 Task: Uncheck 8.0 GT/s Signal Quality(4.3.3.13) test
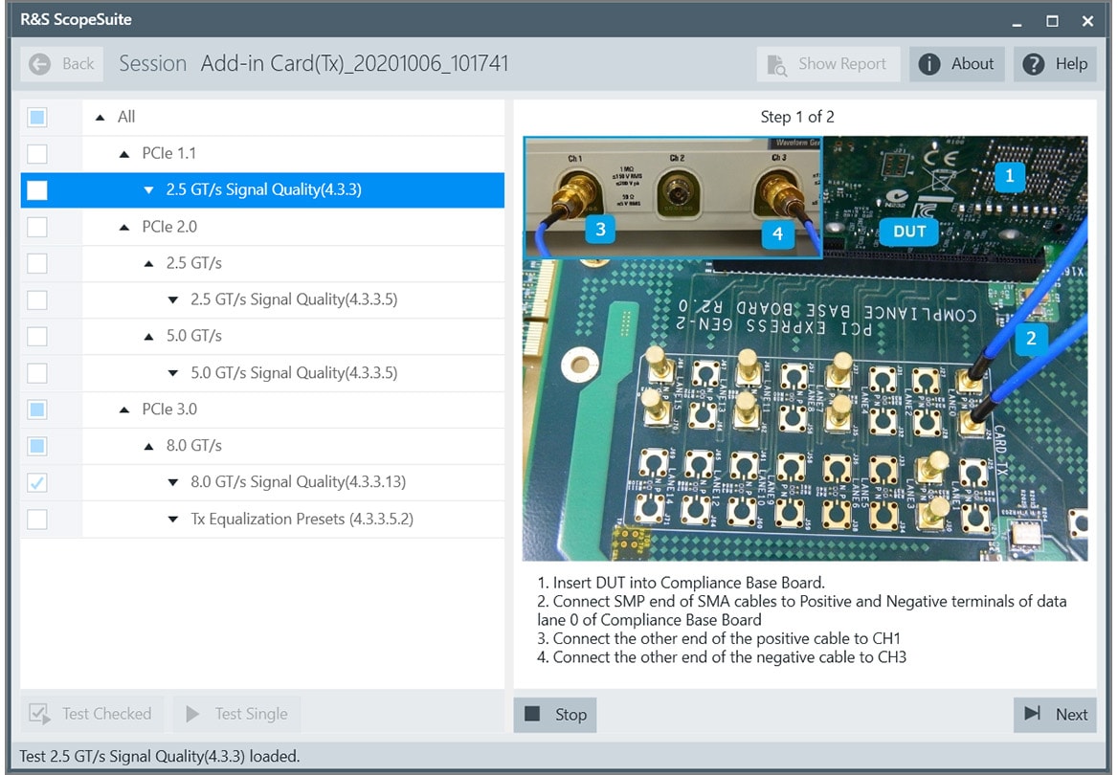pos(35,482)
